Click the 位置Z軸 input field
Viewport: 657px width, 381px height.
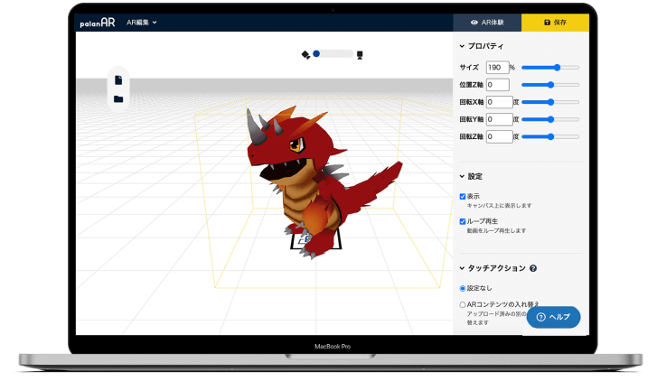pyautogui.click(x=497, y=85)
